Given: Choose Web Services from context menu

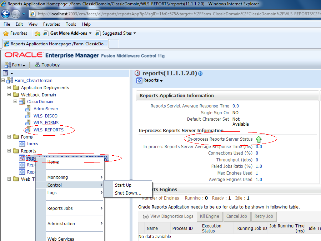Looking at the screenshot, I should click(70, 239).
